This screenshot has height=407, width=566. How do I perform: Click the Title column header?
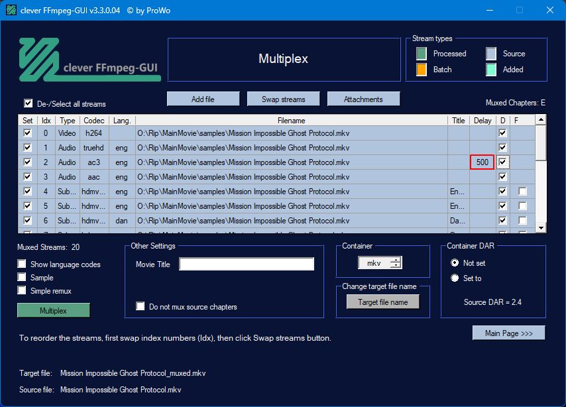click(x=459, y=120)
